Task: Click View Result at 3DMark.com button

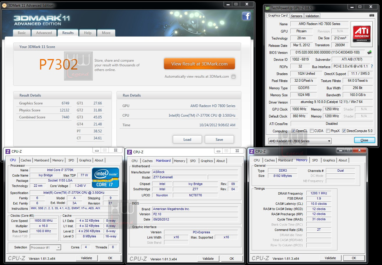Action: [x=199, y=64]
